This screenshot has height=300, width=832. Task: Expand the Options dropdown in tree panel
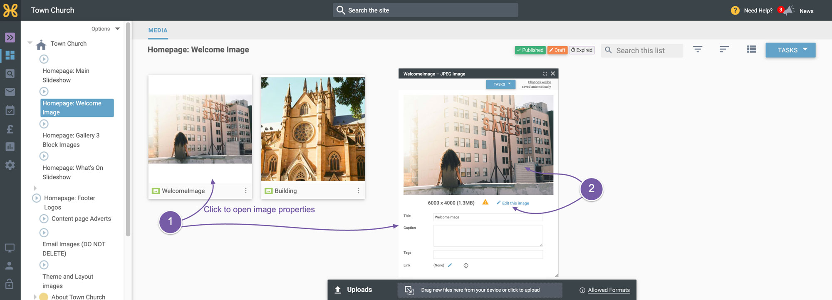pos(106,29)
